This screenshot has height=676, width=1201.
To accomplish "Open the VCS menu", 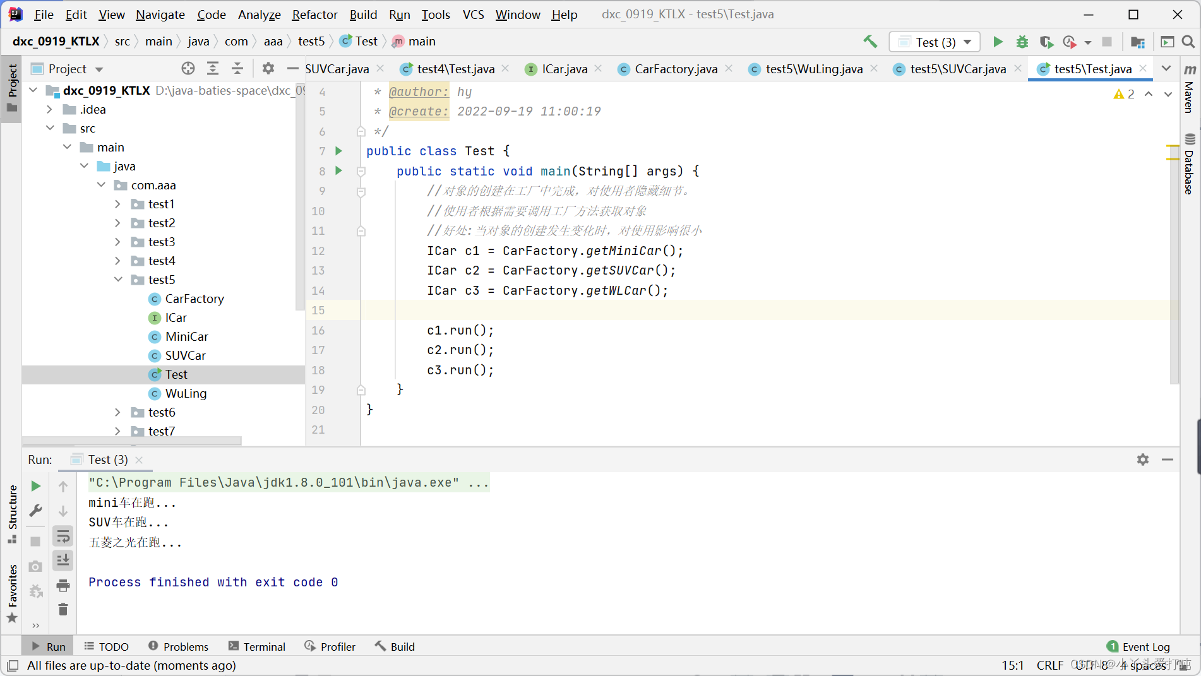I will 473,14.
